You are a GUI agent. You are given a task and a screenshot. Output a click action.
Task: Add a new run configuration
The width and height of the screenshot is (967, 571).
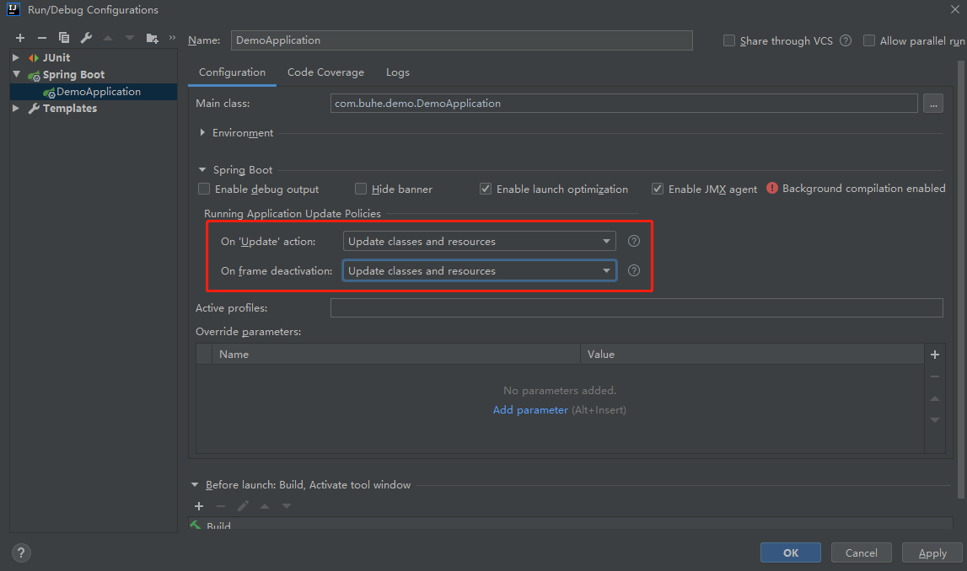(x=19, y=38)
